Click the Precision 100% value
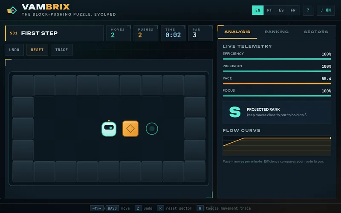The image size is (341, 213). point(326,66)
